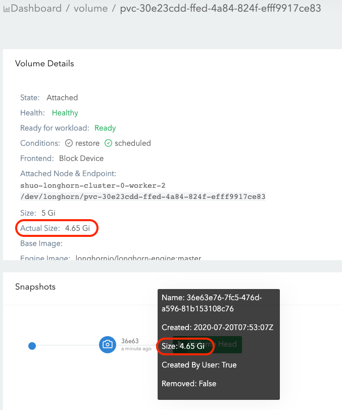Viewport: 342px width, 410px height.
Task: Click the blue start dot on snapshot timeline
Action: (32, 346)
